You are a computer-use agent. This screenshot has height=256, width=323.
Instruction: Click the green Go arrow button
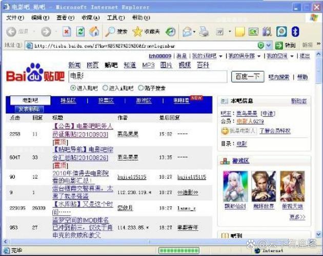pyautogui.click(x=279, y=46)
